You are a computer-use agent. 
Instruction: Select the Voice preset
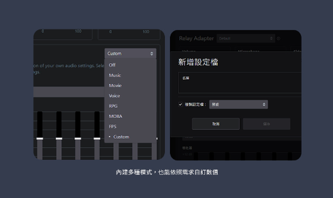point(115,96)
